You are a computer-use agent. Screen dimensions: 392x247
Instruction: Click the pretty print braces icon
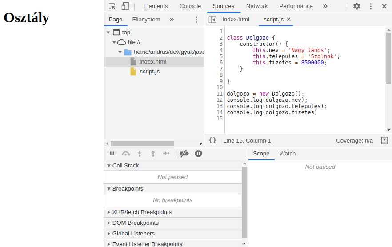[x=212, y=140]
